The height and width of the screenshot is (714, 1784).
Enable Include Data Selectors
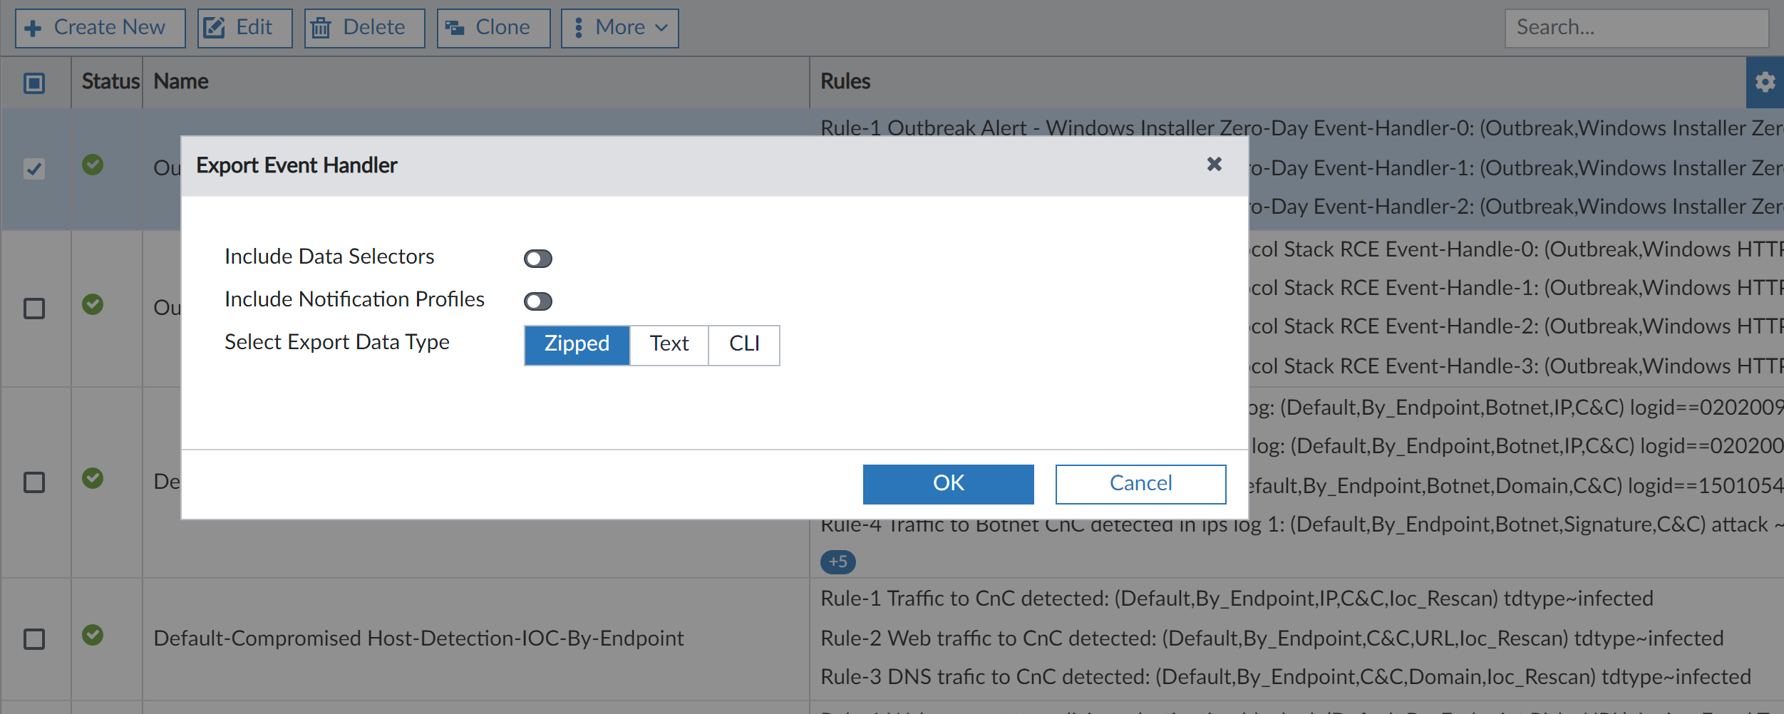click(x=538, y=258)
